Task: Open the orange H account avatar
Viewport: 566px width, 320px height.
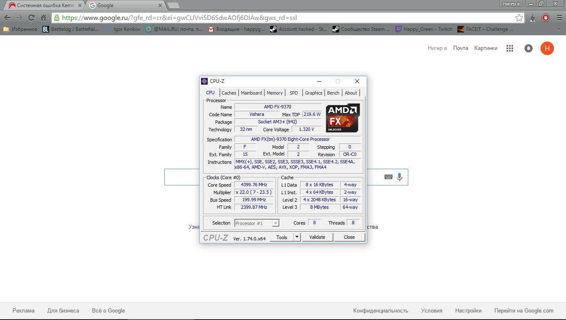Action: pos(547,48)
